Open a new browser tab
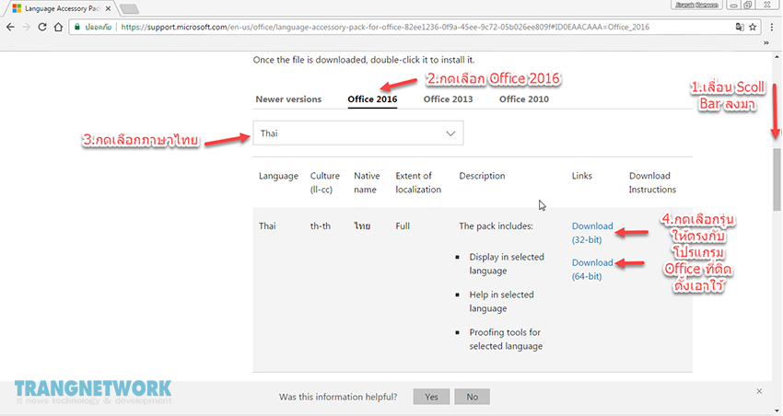The image size is (783, 416). (x=129, y=8)
